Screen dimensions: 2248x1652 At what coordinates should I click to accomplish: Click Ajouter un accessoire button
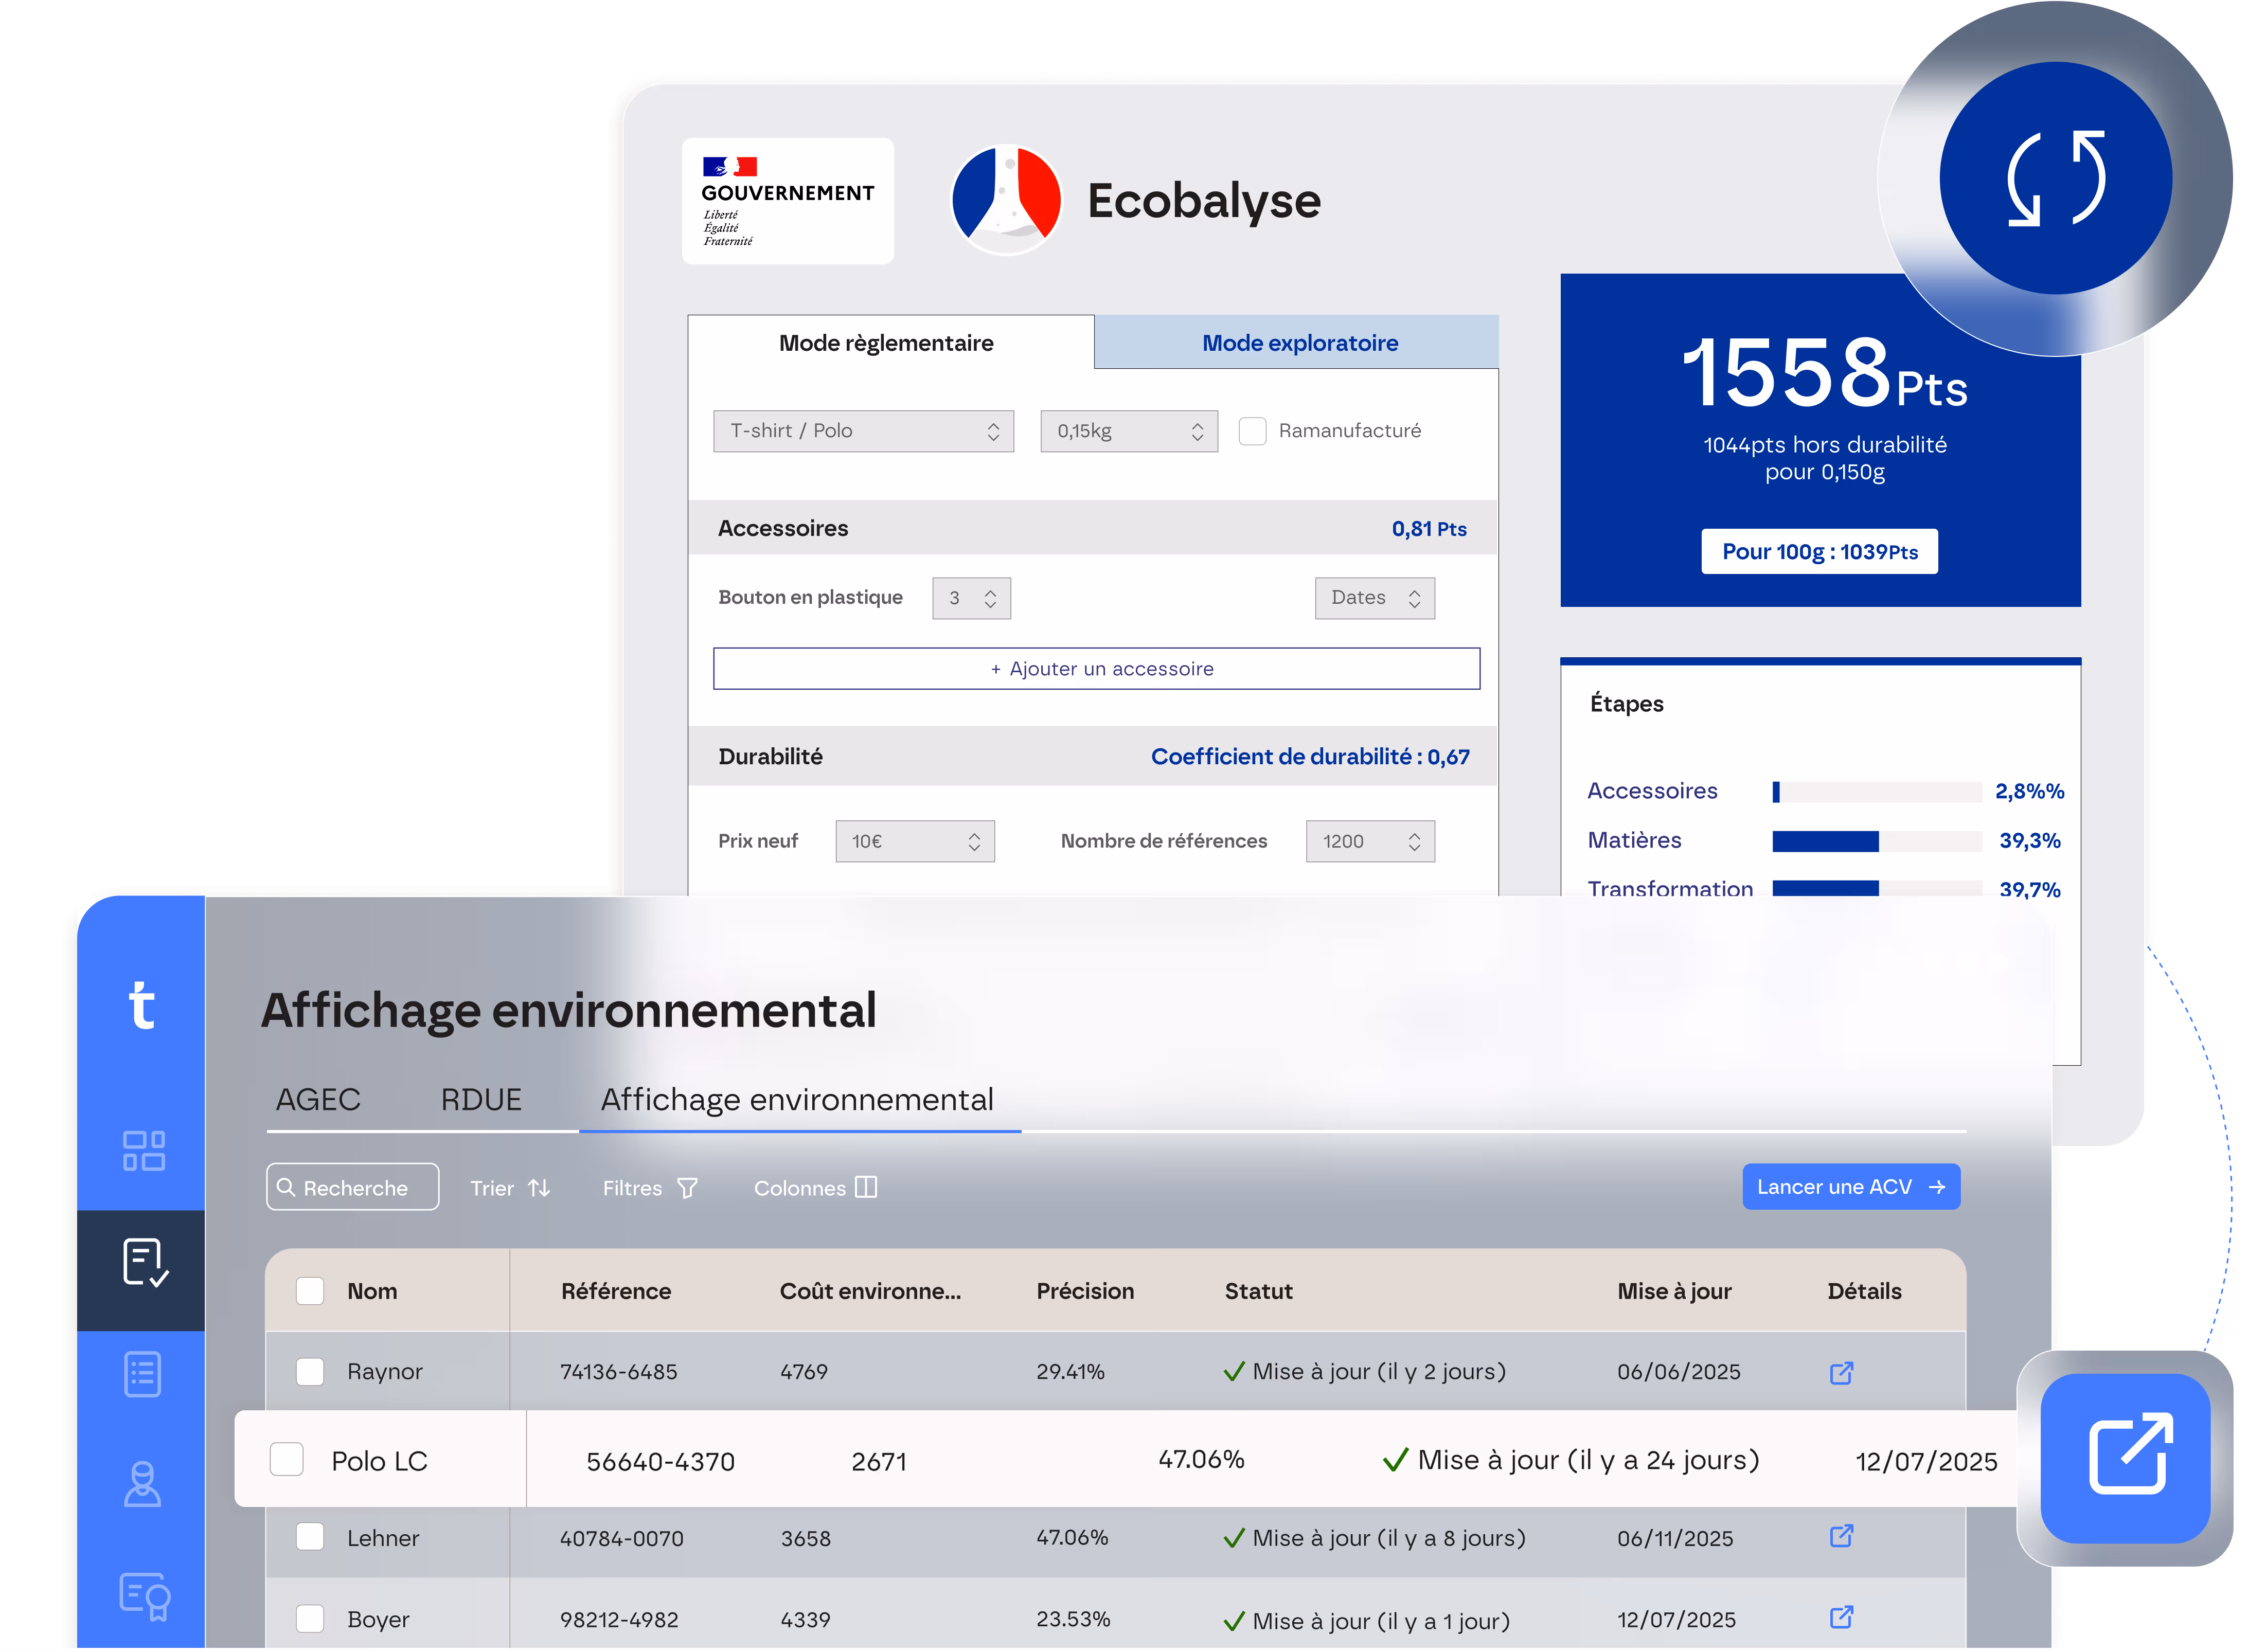1096,669
